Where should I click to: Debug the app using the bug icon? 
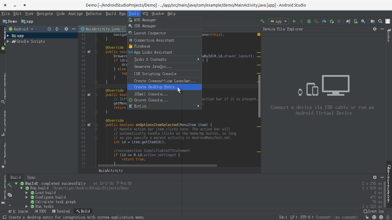coord(309,21)
